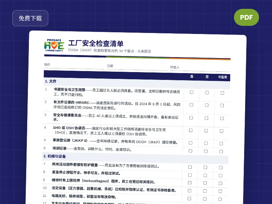This screenshot has width=272, height=204.
Task: Check 不适用 for row 3 安全与健康委员会
Action: 222,118
